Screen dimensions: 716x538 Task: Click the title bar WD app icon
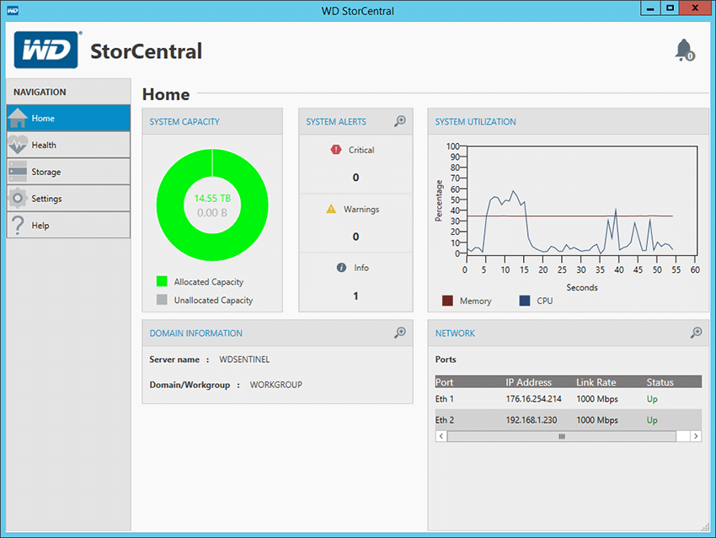(13, 10)
